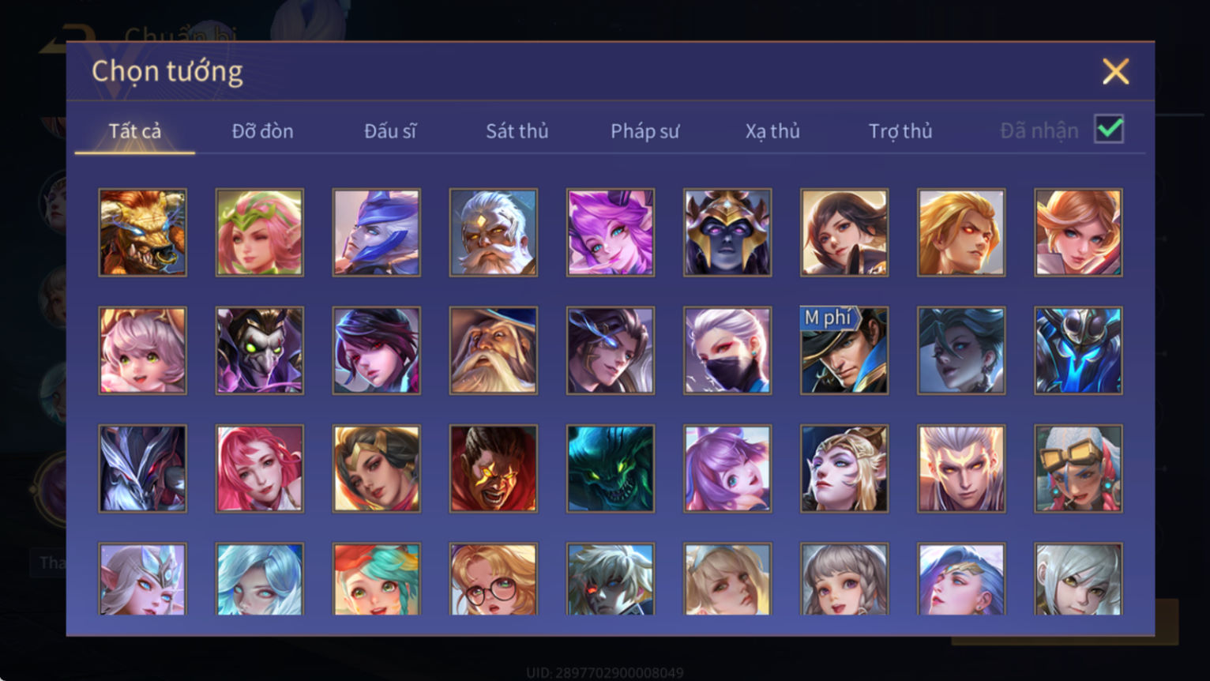Filter heroes by Đấu sĩ tab
Viewport: 1210px width, 681px height.
(x=390, y=131)
